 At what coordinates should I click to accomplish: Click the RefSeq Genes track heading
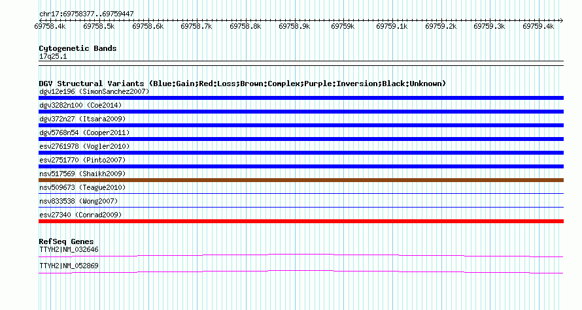point(67,241)
